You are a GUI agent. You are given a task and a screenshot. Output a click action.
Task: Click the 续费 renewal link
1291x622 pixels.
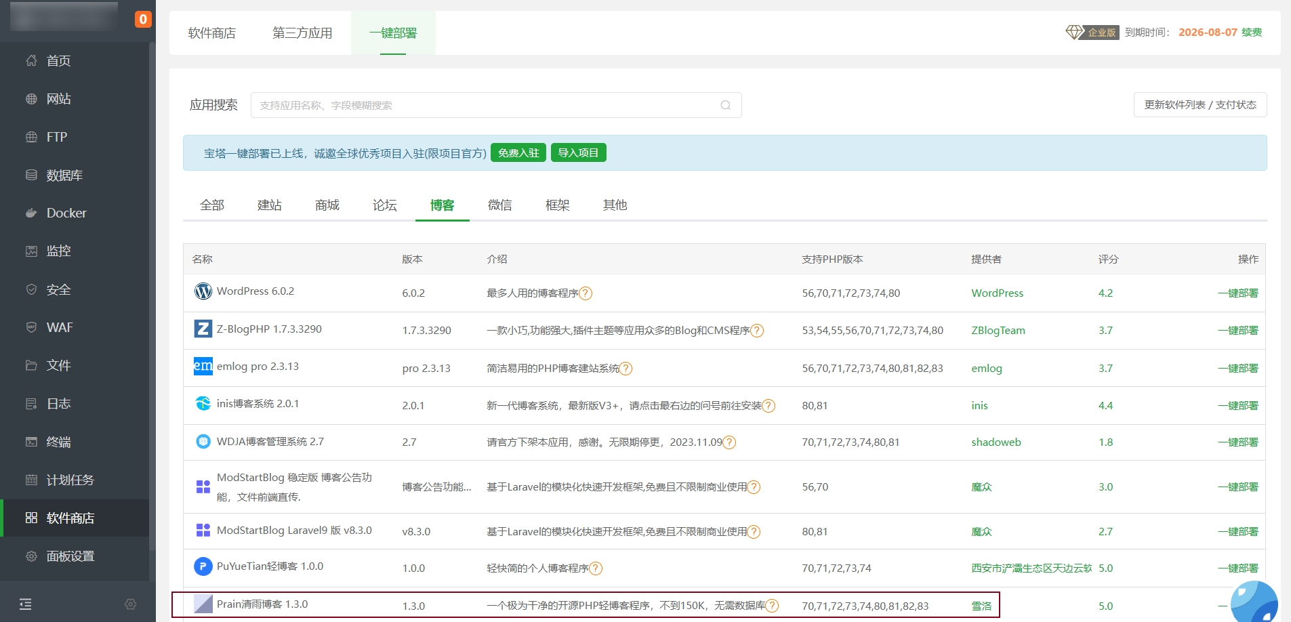(1252, 33)
